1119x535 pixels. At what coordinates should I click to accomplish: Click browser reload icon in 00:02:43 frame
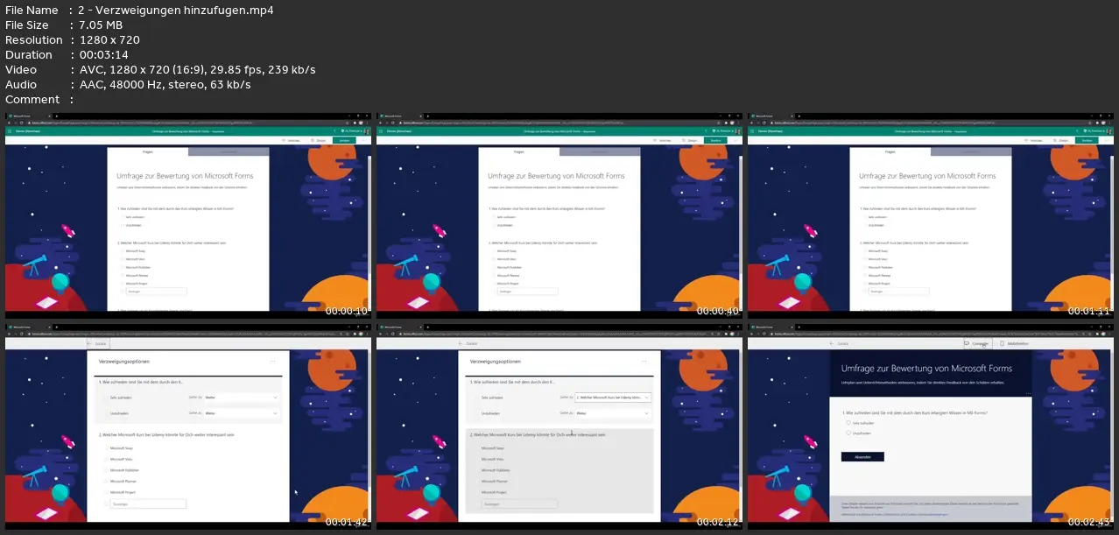[x=764, y=334]
